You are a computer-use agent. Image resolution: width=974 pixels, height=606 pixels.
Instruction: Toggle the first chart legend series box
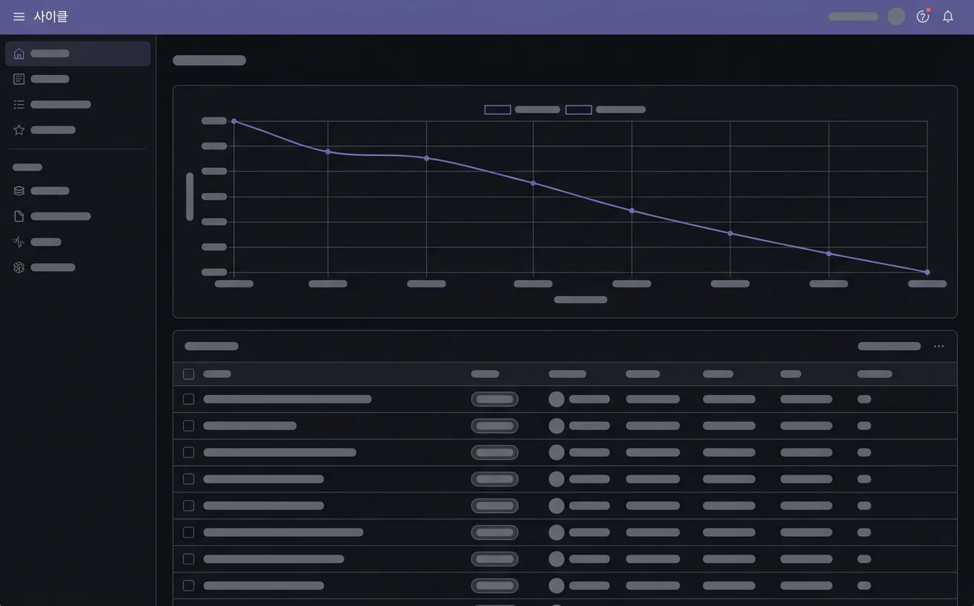click(497, 110)
